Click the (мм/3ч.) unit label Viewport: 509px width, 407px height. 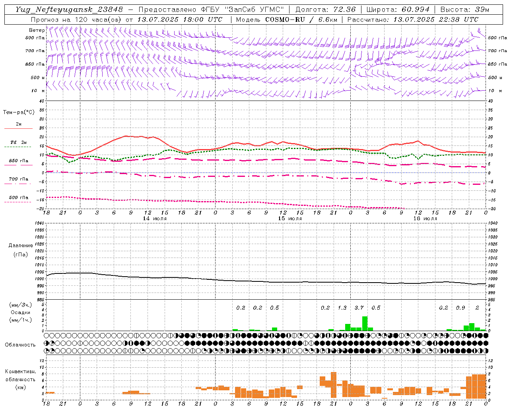20,305
